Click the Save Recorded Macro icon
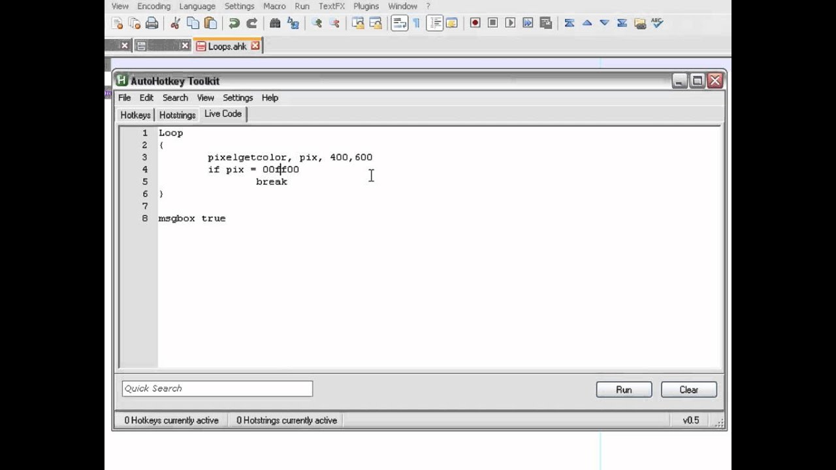Viewport: 836px width, 470px height. (545, 23)
